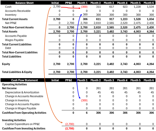Screen dimensions: 156x131
Task: Select Month 4 Total Current Assets 1,223
Action: [124, 19]
